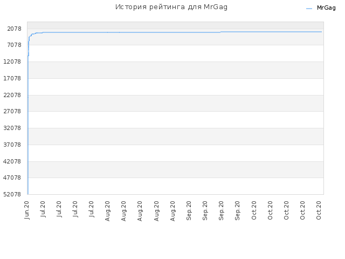Viewport: 345px width, 259px height.
Task: Click the right end of the rating line
Action: (321, 32)
